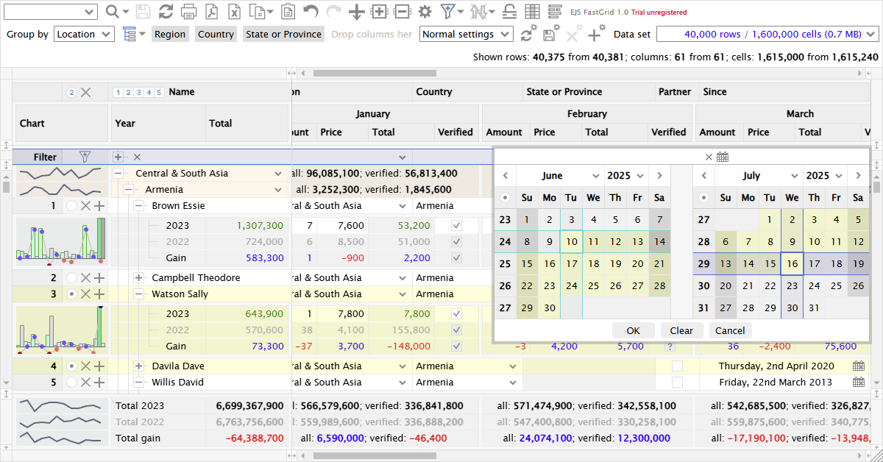This screenshot has width=883, height=462.
Task: Click the Print icon in toolbar
Action: tap(188, 12)
